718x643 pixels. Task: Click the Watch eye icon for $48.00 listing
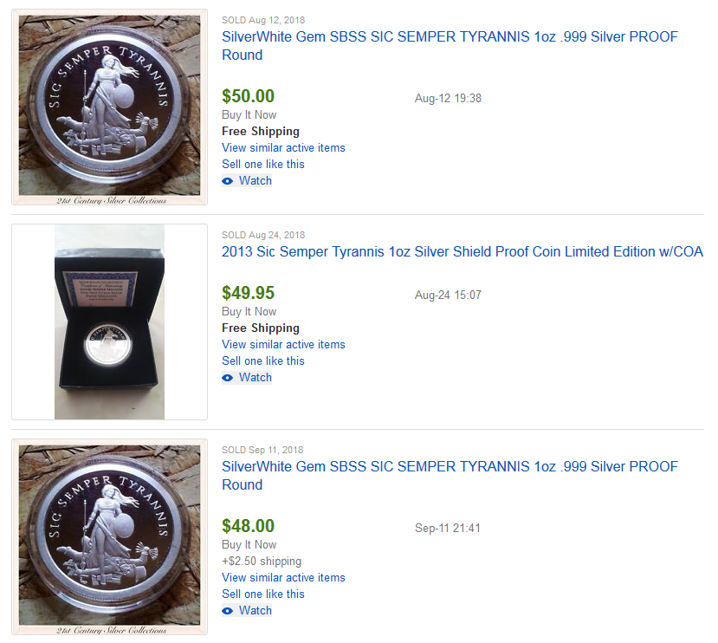click(227, 611)
